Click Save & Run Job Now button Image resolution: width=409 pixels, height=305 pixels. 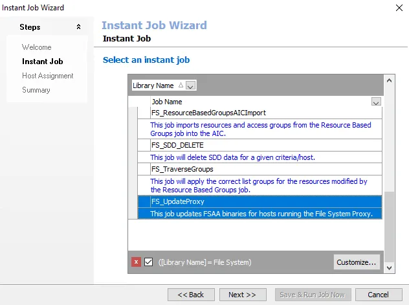(x=313, y=295)
